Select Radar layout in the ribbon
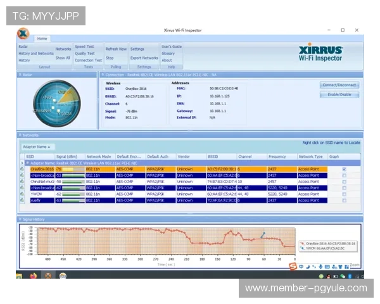This screenshot has width=380, height=304. pyautogui.click(x=23, y=46)
